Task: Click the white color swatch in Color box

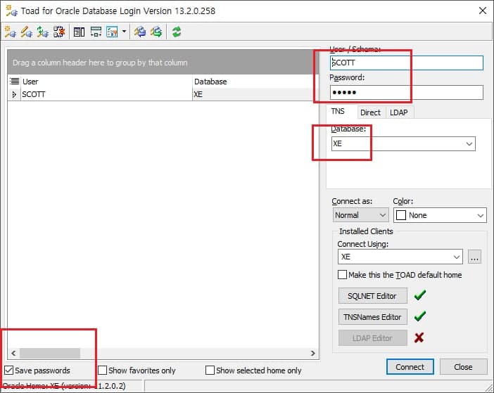Action: (x=400, y=215)
